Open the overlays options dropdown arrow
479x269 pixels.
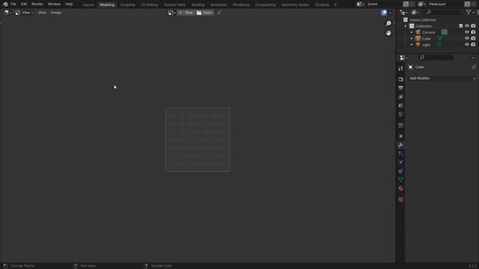390,13
